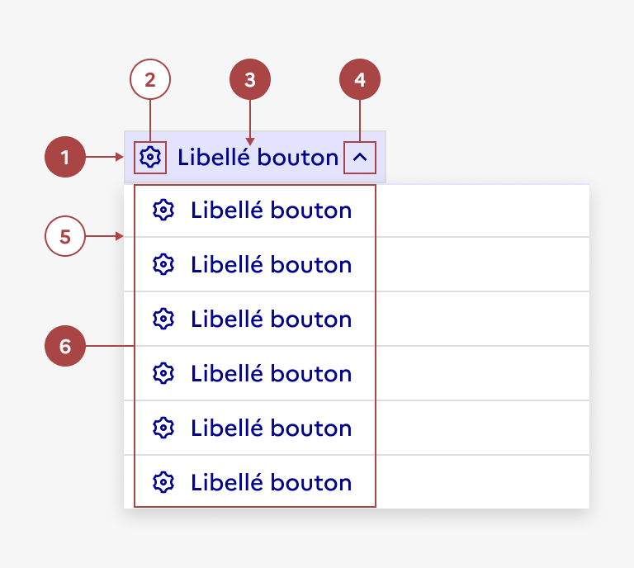Select the first "Libellé bouton" menu entry
This screenshot has width=634, height=568.
pyautogui.click(x=271, y=211)
